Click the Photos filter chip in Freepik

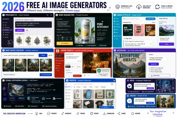[85, 87]
